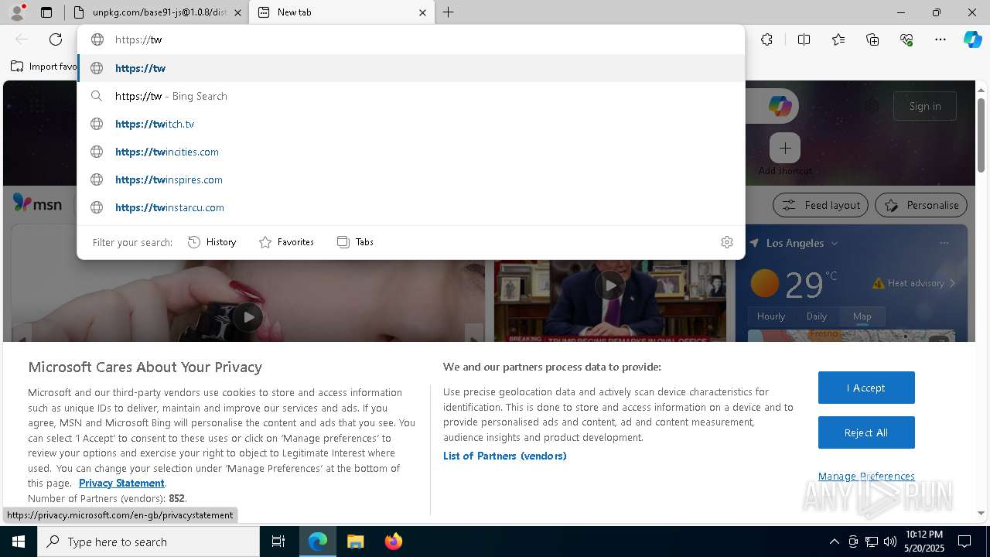Show hidden system tray icons
The height and width of the screenshot is (557, 990).
(834, 542)
